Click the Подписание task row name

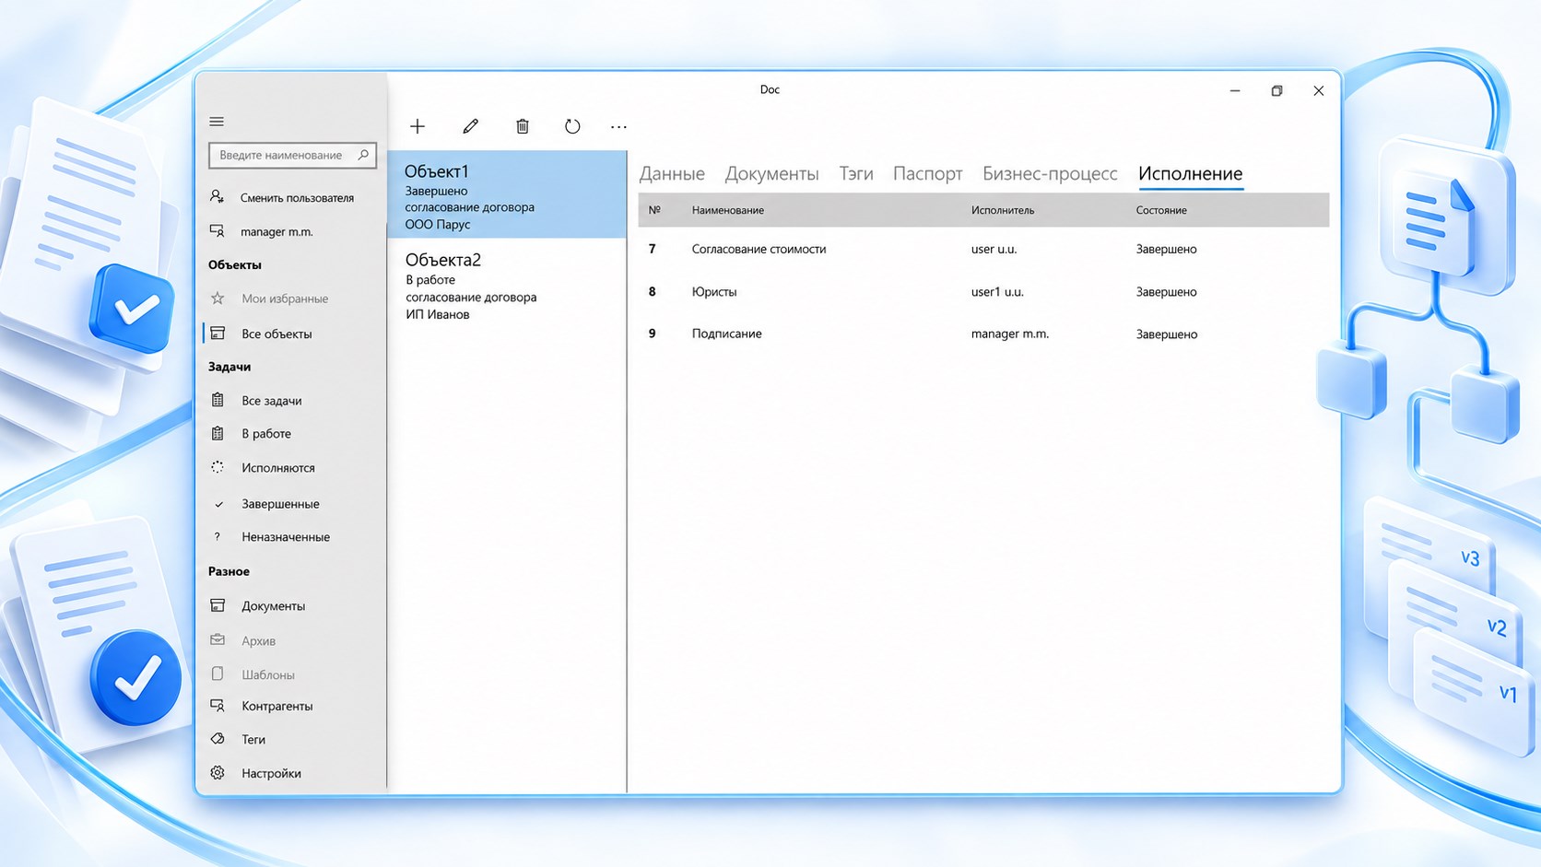(726, 334)
